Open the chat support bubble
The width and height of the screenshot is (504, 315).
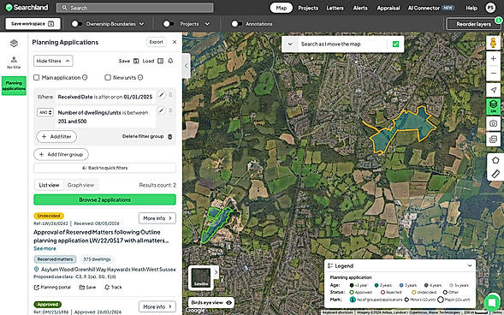click(492, 302)
